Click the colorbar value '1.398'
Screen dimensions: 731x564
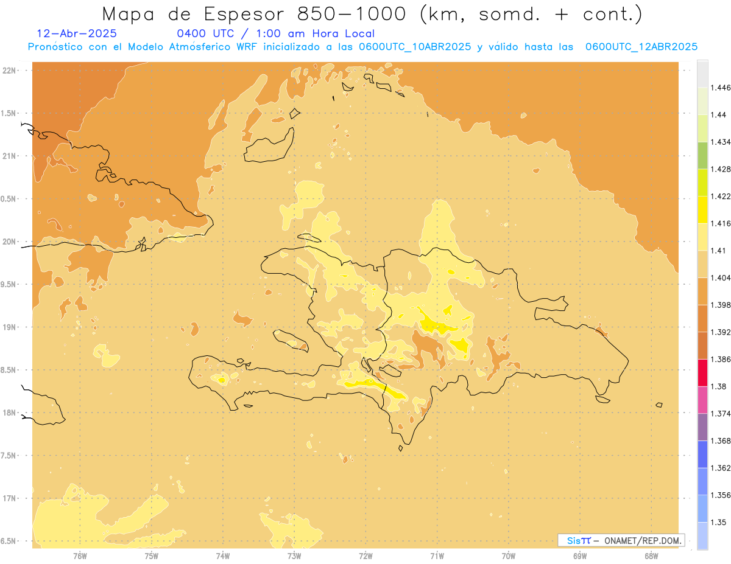(x=721, y=305)
